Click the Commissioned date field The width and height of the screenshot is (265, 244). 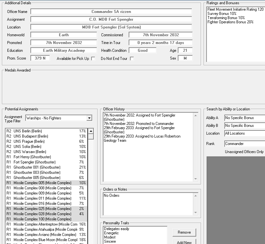161,35
